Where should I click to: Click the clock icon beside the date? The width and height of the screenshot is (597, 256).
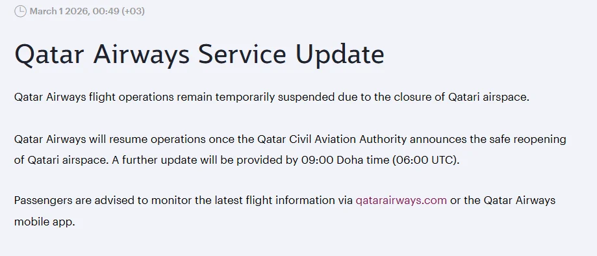coord(20,12)
